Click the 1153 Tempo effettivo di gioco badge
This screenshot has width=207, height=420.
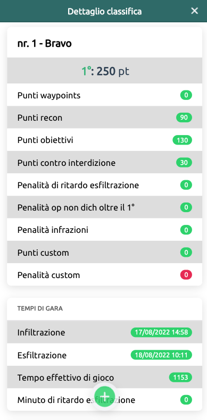click(180, 377)
